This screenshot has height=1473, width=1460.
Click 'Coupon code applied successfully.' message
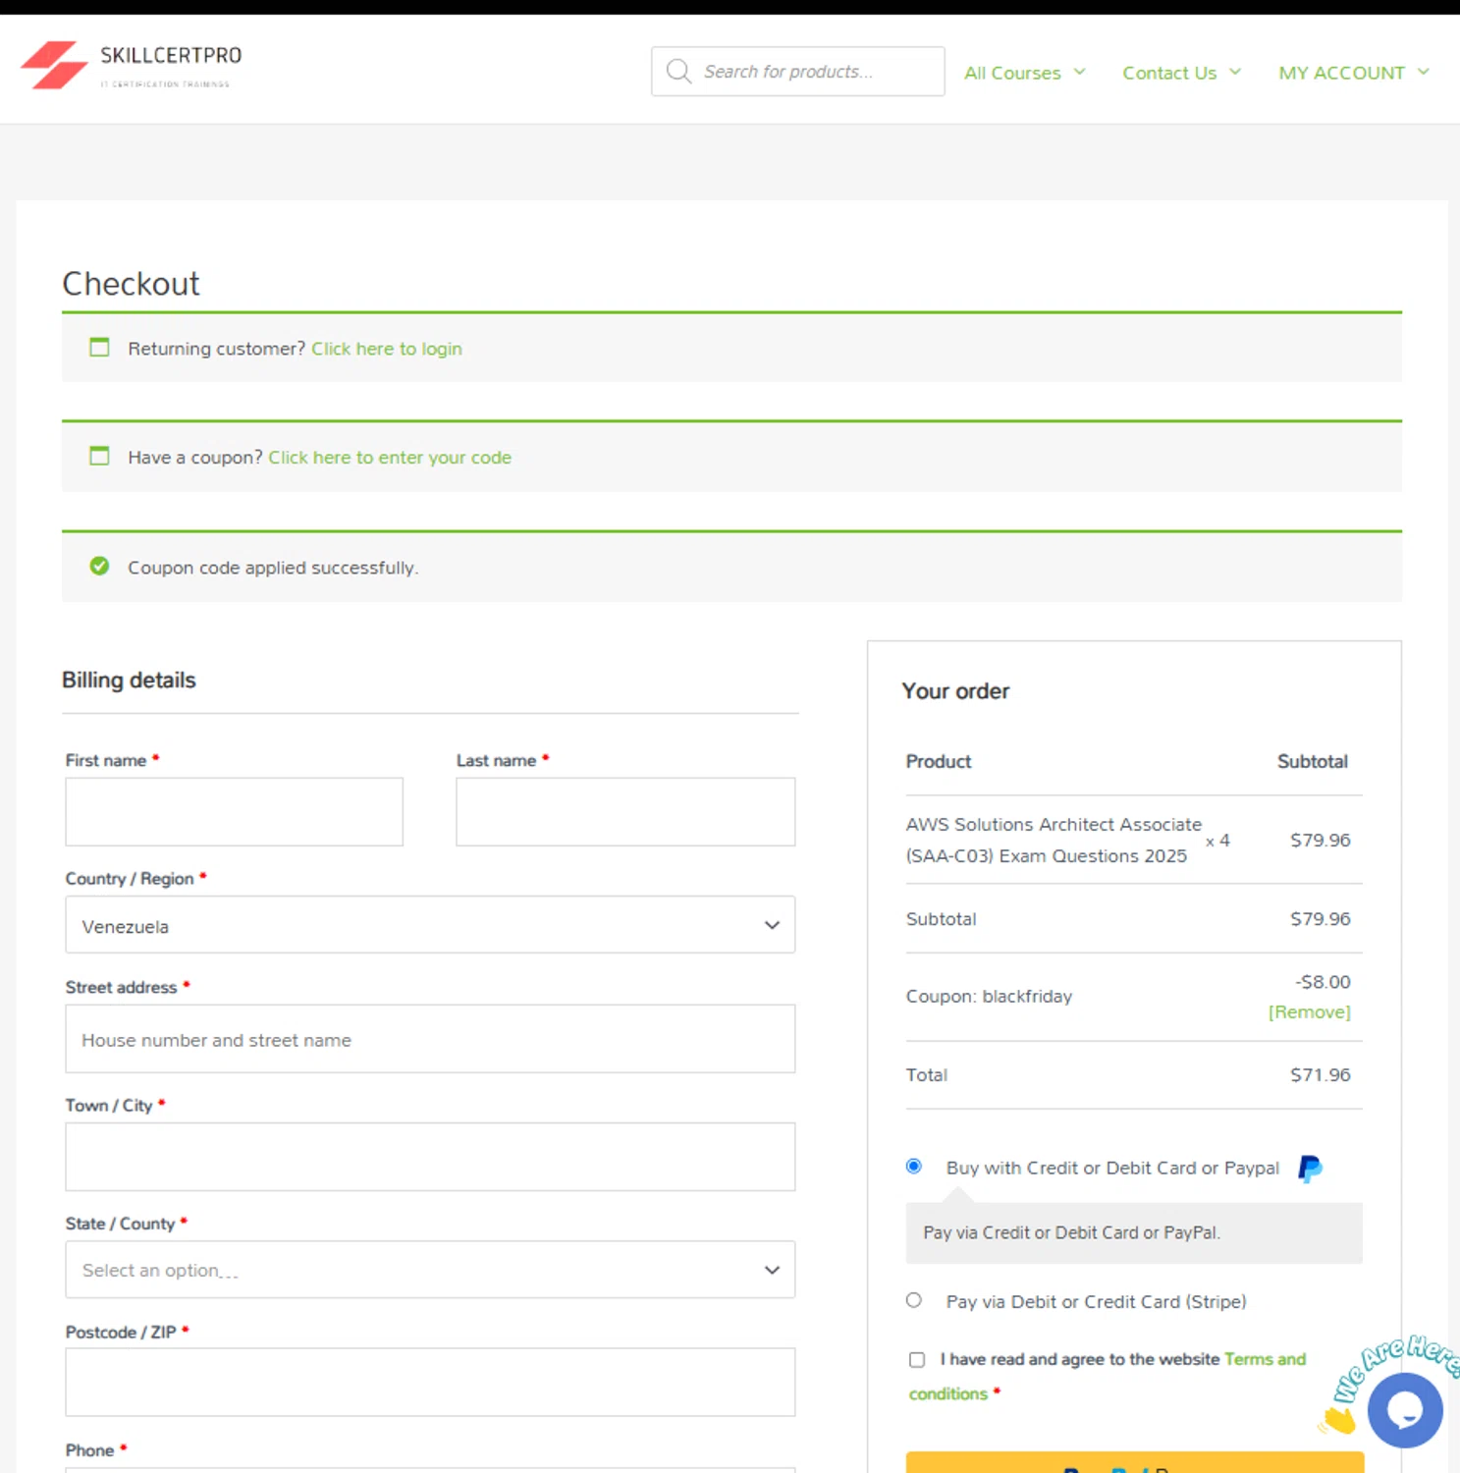(x=273, y=568)
